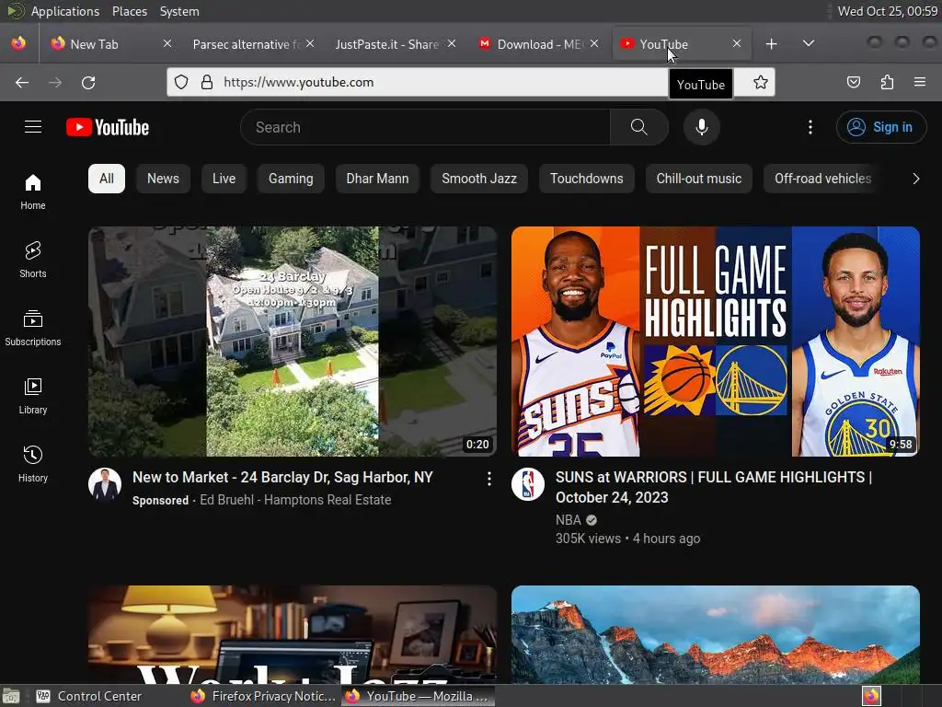The width and height of the screenshot is (942, 707).
Task: Open the YouTube hamburger guide menu
Action: pos(33,127)
